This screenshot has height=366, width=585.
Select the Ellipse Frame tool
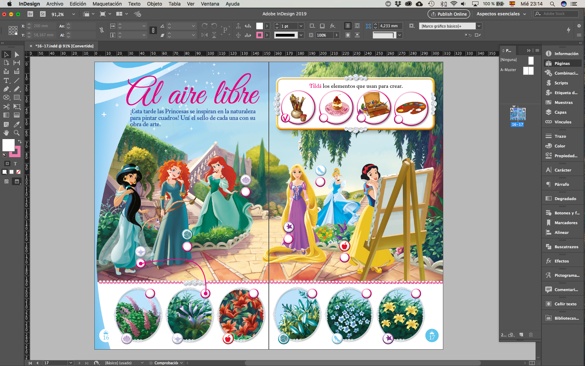[x=6, y=98]
